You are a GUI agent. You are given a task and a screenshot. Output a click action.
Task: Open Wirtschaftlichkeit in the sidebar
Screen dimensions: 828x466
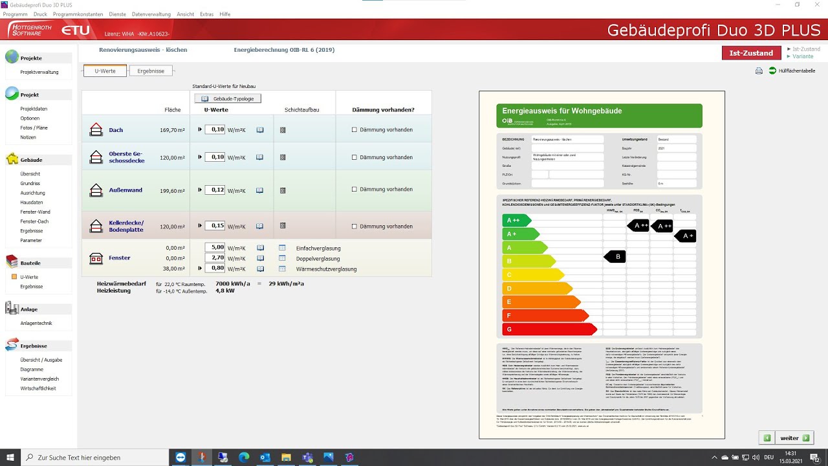pyautogui.click(x=38, y=388)
